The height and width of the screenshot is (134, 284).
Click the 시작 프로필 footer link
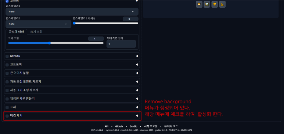click(x=151, y=126)
